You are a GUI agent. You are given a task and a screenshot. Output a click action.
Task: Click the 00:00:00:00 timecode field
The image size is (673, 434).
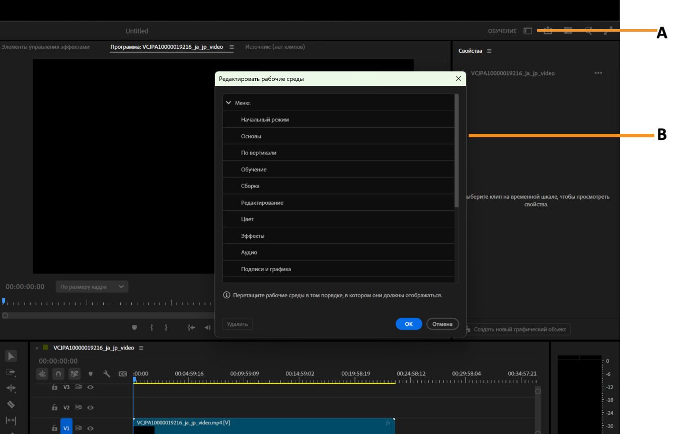point(58,361)
